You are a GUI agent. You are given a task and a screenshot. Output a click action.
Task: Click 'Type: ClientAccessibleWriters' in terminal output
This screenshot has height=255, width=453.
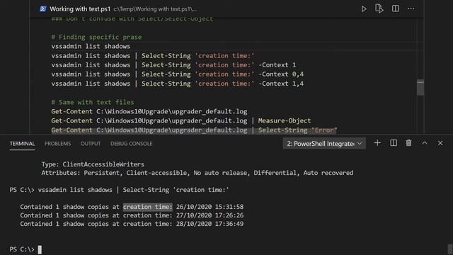tap(93, 164)
